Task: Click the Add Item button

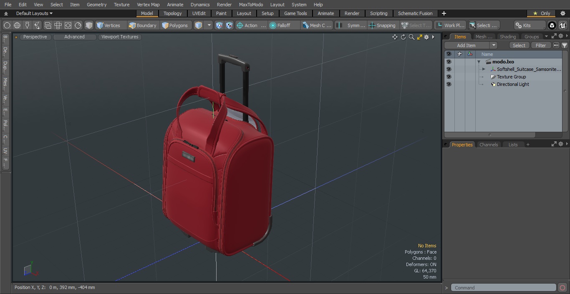Action: (x=467, y=45)
